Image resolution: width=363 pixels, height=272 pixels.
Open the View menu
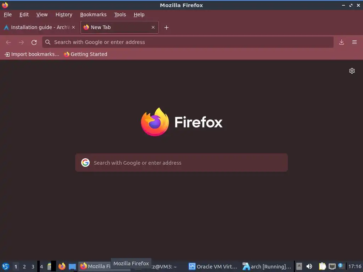tap(42, 15)
